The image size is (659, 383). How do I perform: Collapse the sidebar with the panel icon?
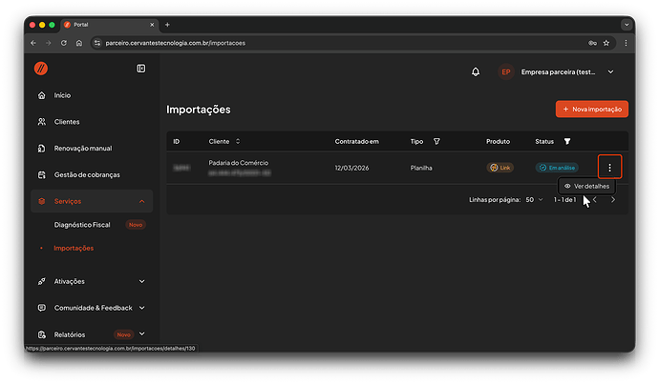(141, 69)
